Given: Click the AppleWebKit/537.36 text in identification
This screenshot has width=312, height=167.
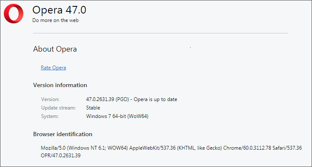Looking at the screenshot, I should (152, 148).
